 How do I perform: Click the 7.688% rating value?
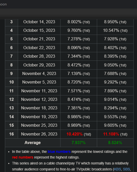click(111, 74)
